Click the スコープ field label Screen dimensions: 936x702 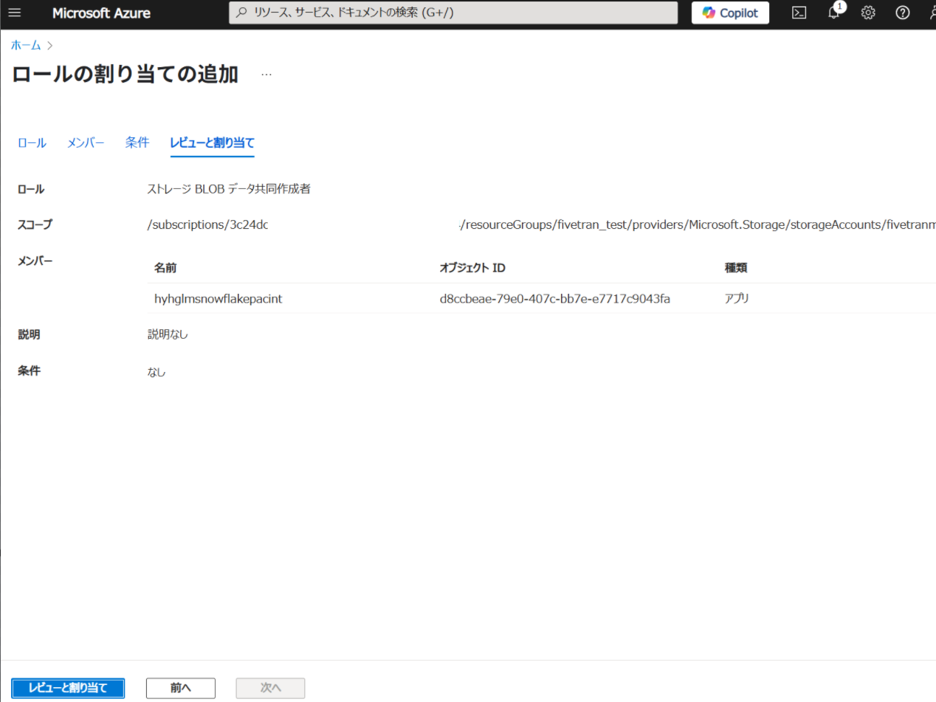tap(35, 224)
